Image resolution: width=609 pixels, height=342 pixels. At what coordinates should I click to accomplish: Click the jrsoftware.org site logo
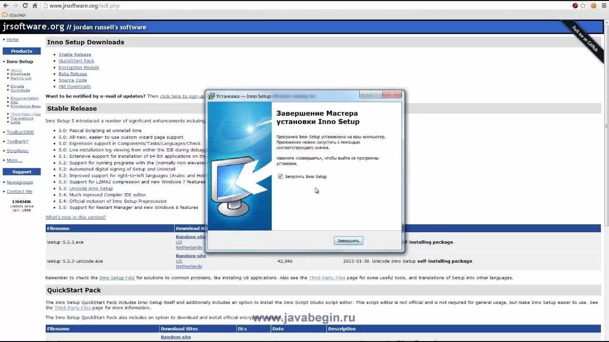coord(33,27)
